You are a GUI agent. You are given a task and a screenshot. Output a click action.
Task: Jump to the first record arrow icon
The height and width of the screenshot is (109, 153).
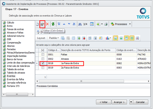(59, 24)
